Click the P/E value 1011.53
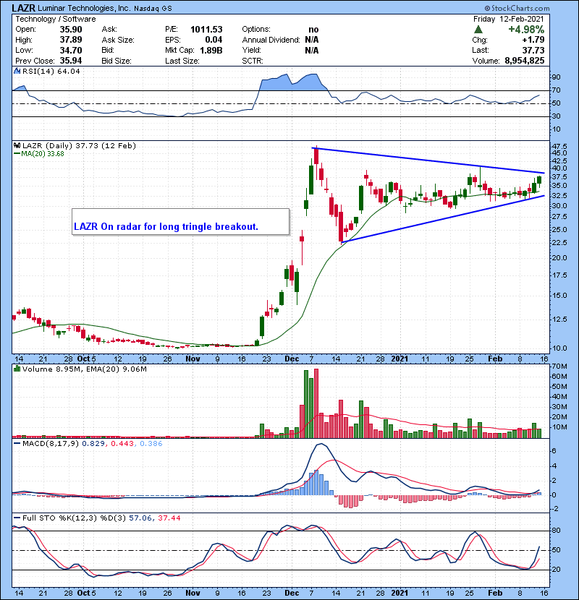The width and height of the screenshot is (579, 600). (x=206, y=30)
